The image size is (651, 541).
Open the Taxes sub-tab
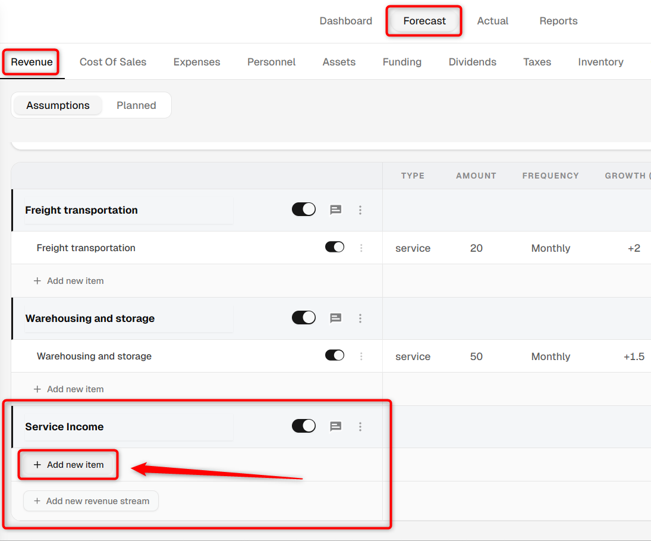[x=537, y=62]
